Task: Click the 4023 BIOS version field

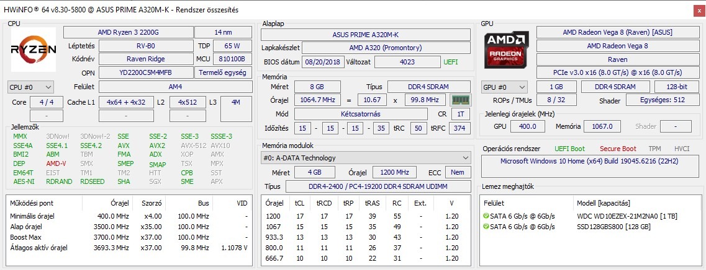Action: tap(407, 61)
